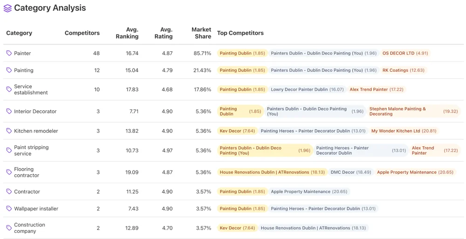This screenshot has width=466, height=239.
Task: Sort by the Market Share column header
Action: click(201, 33)
